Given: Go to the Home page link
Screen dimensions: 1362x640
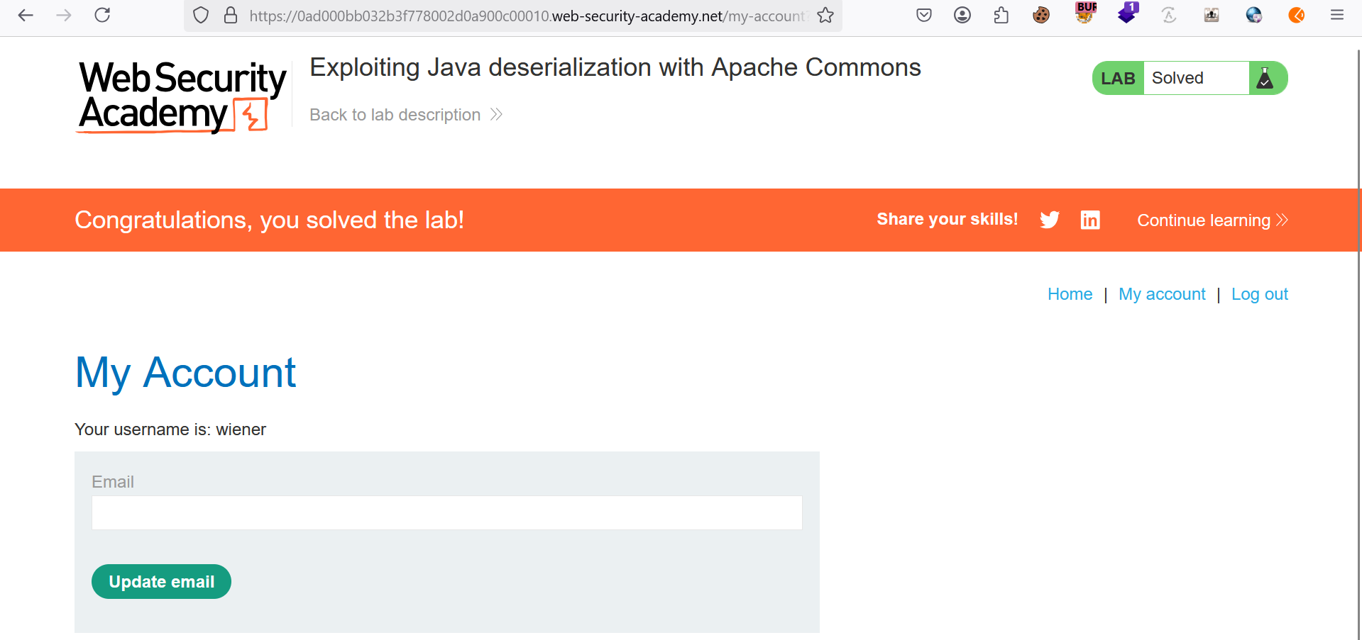Looking at the screenshot, I should [x=1070, y=294].
